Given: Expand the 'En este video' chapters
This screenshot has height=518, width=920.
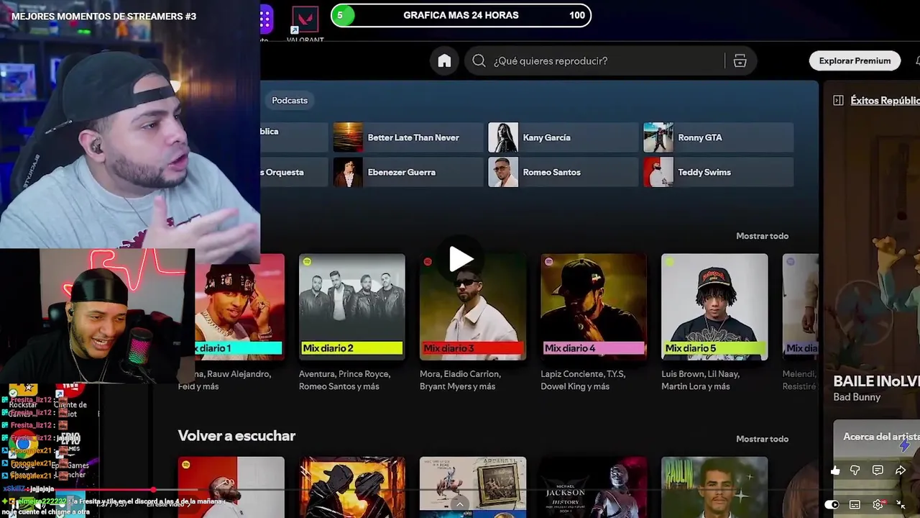Looking at the screenshot, I should coord(170,504).
